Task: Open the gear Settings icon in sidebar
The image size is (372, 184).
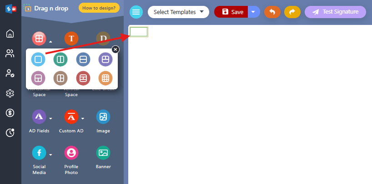Action: pos(10,93)
